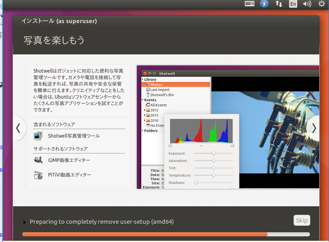Viewport: 329px width, 242px height.
Task: Click the '含まれるソフトウェア' section heading
Action: coord(54,124)
